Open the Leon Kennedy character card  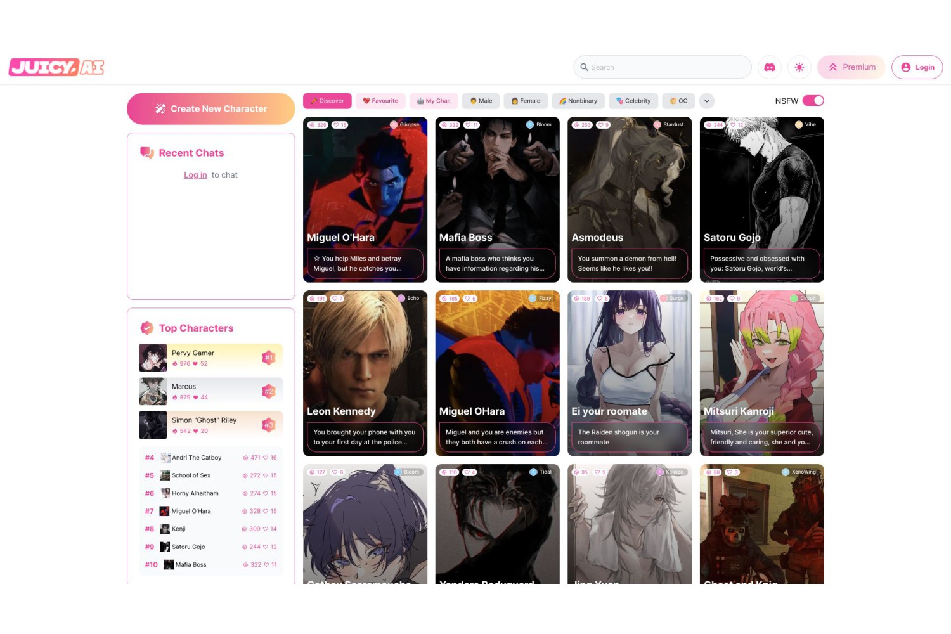(365, 373)
